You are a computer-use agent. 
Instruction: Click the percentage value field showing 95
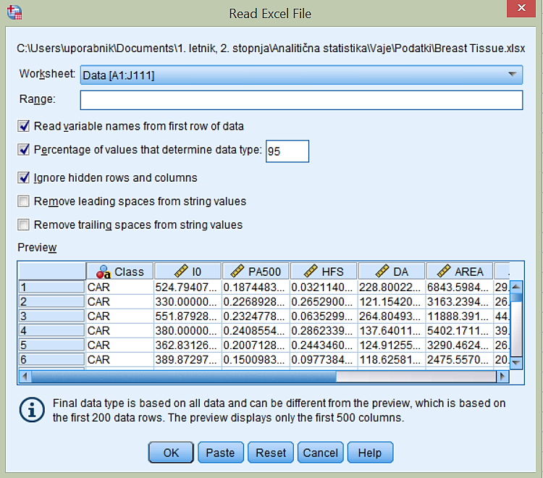287,151
